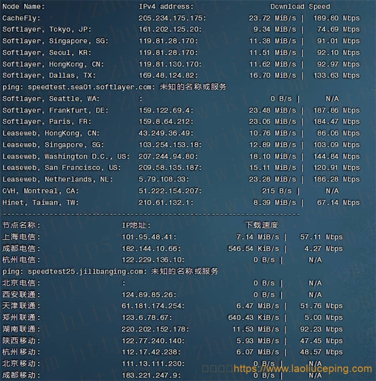Select the '杭州移动:' row label
376x381 pixels.
coord(21,352)
